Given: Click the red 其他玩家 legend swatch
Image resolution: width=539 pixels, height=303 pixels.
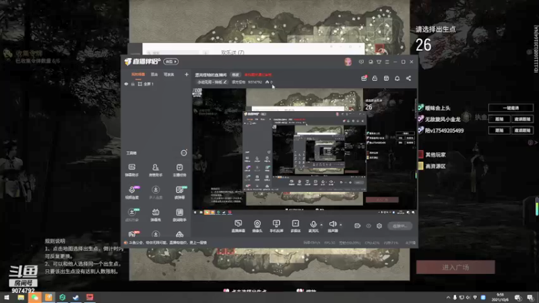Looking at the screenshot, I should 420,155.
